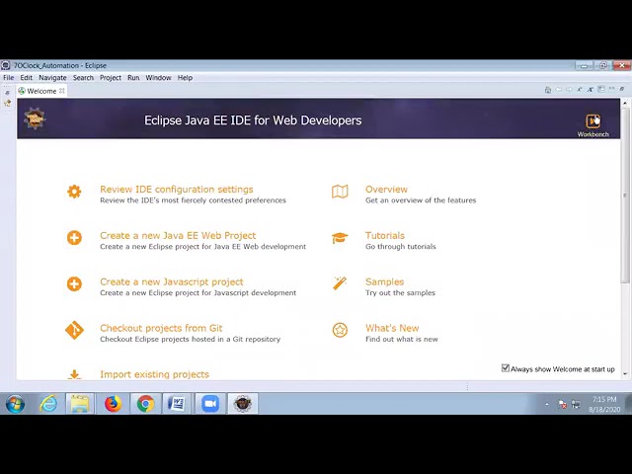
Task: Show hidden system tray icons
Action: tap(547, 404)
